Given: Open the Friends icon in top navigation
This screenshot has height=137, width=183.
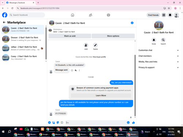Looking at the screenshot, I should [x=90, y=15].
